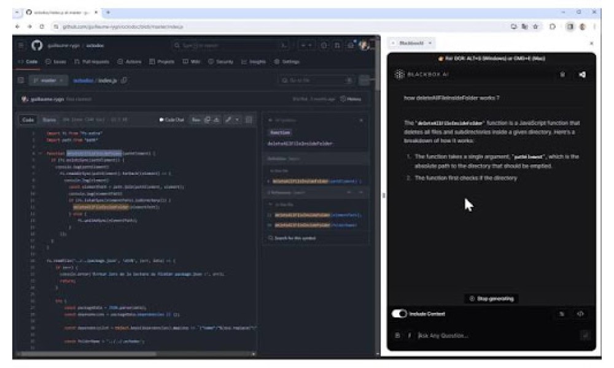Screen dimensions: 614x368
Task: Click Stop generating button
Action: click(491, 299)
